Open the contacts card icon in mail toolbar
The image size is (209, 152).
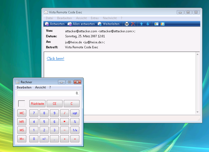156,24
